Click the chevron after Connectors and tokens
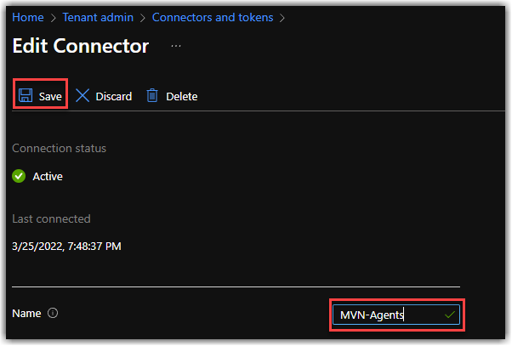This screenshot has width=512, height=346. point(282,18)
